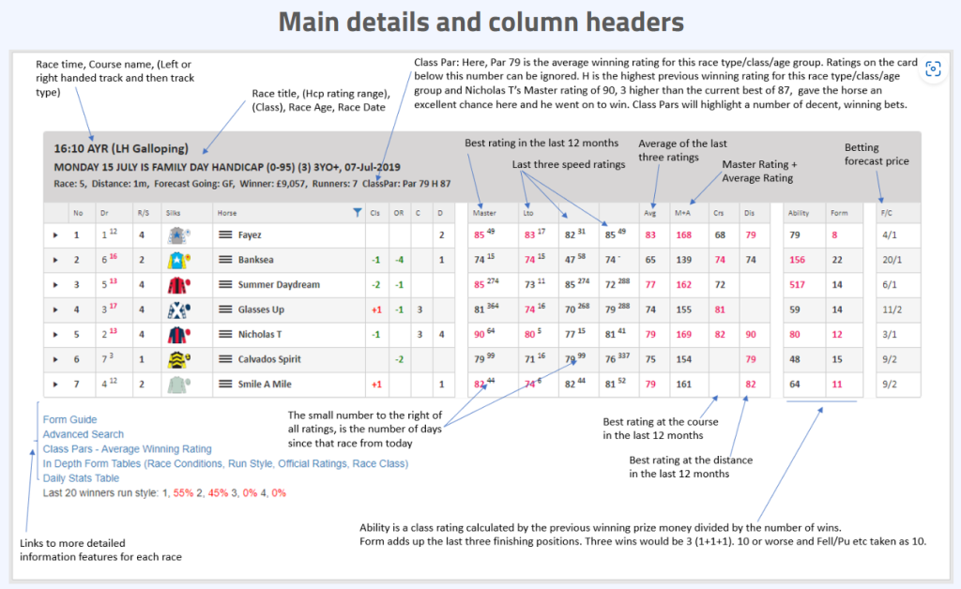Sort by the R/S column header
Image resolution: width=961 pixels, height=589 pixels.
pyautogui.click(x=144, y=213)
